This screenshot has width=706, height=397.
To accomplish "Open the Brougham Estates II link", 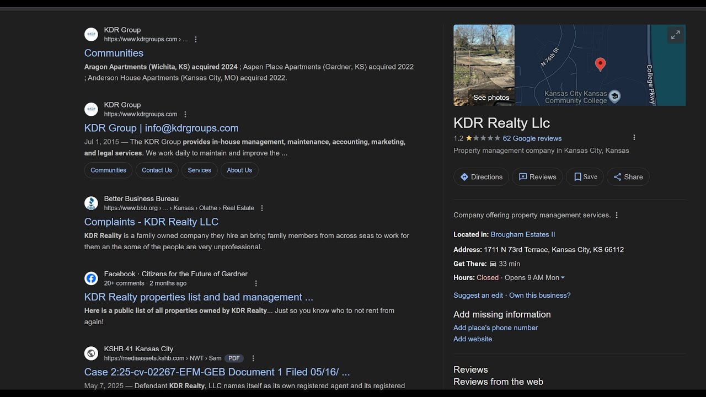I will pos(523,234).
